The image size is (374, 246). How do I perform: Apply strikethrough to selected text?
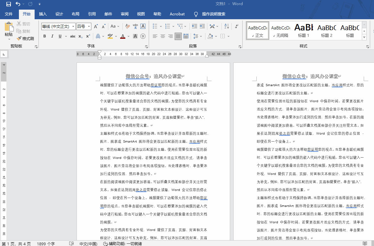click(x=72, y=36)
